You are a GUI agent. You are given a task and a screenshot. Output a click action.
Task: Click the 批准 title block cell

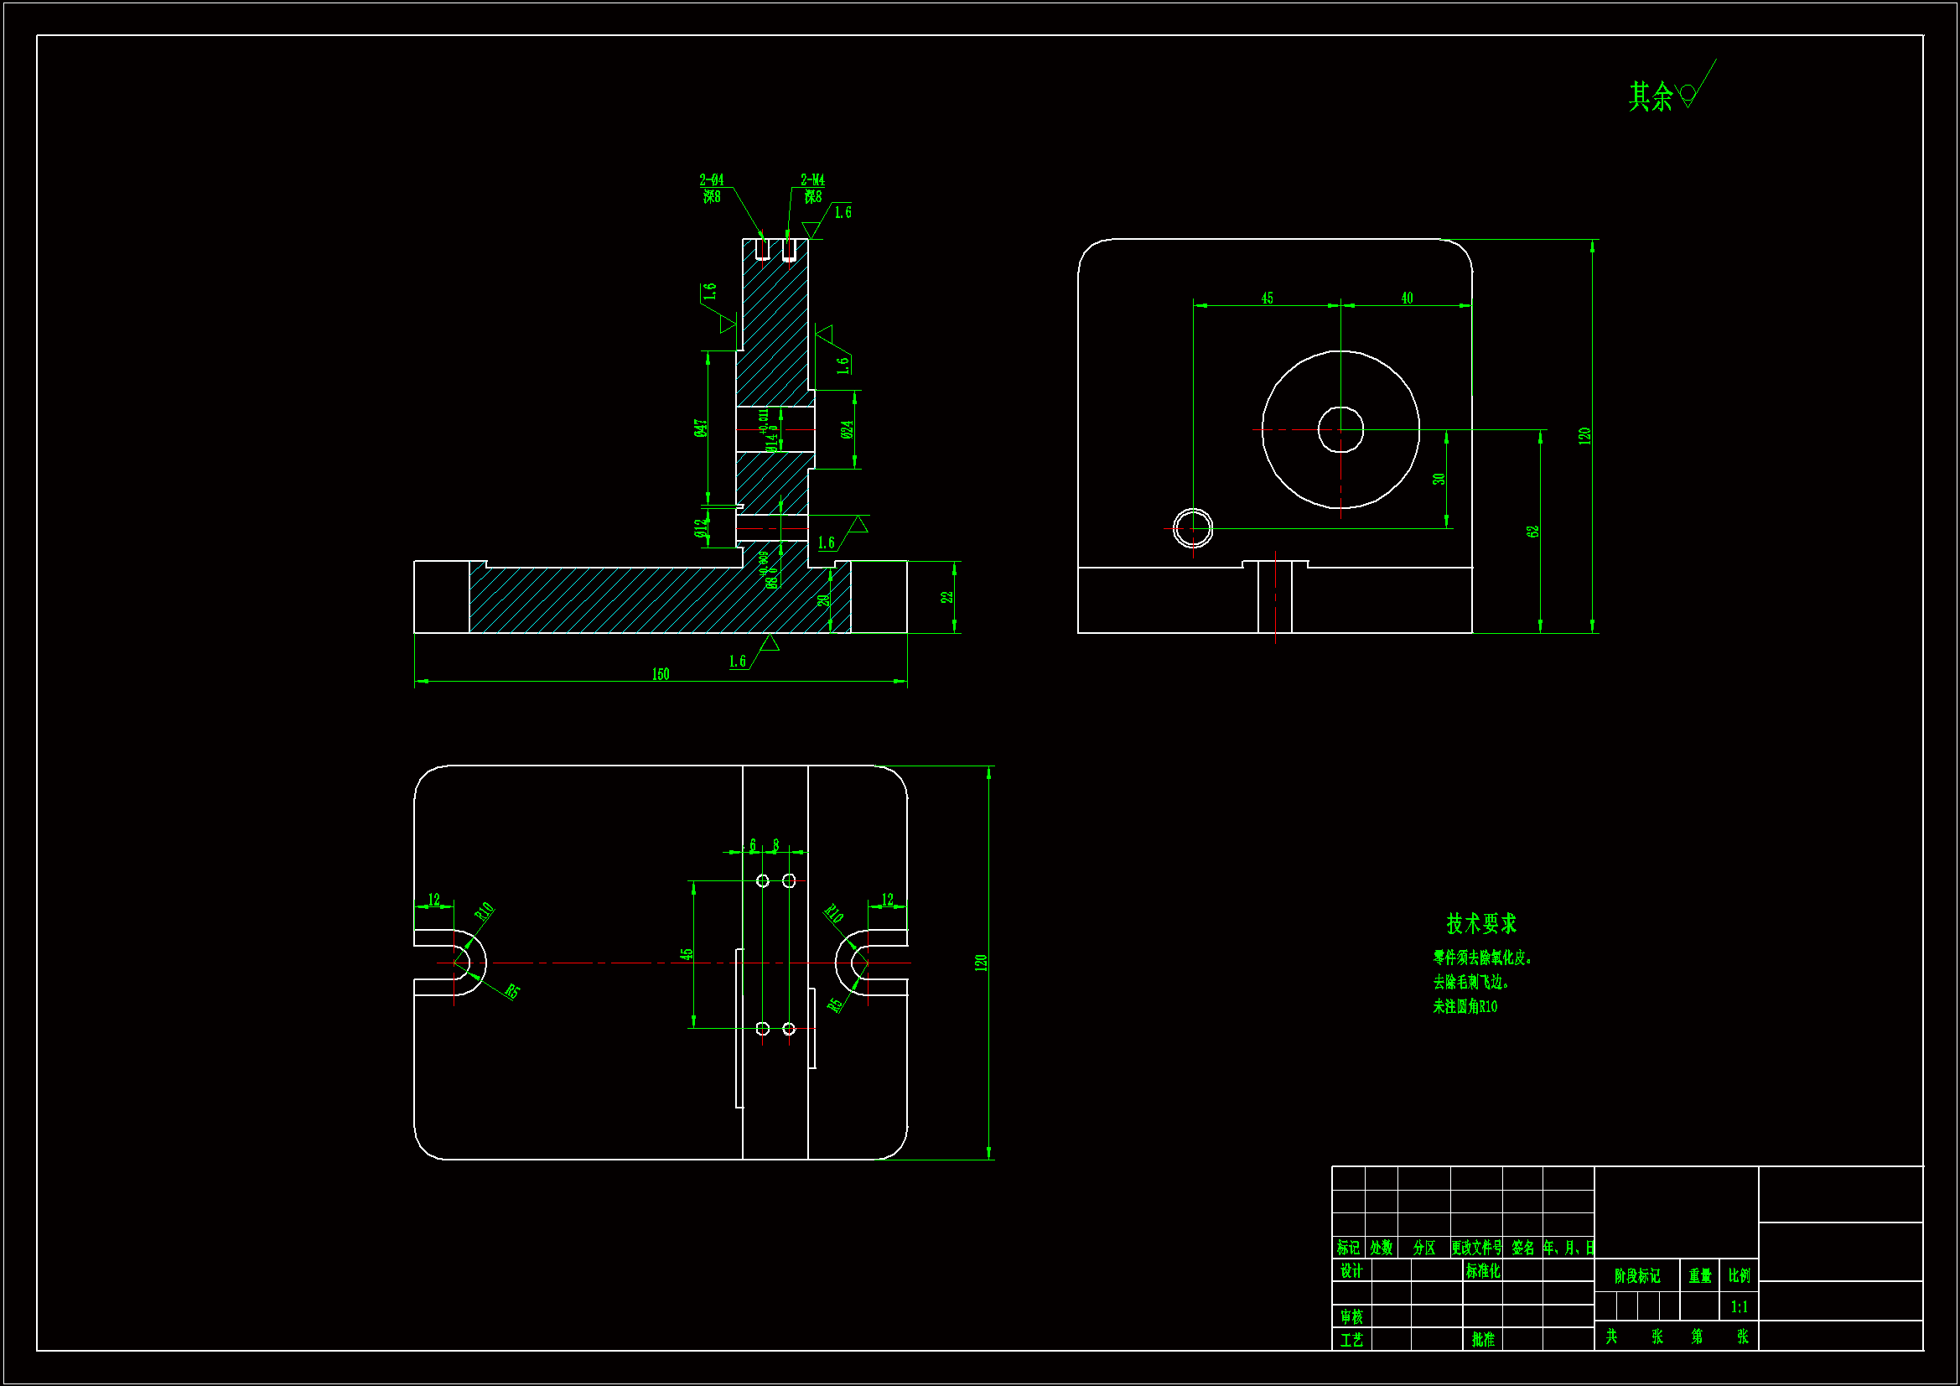click(x=1483, y=1340)
